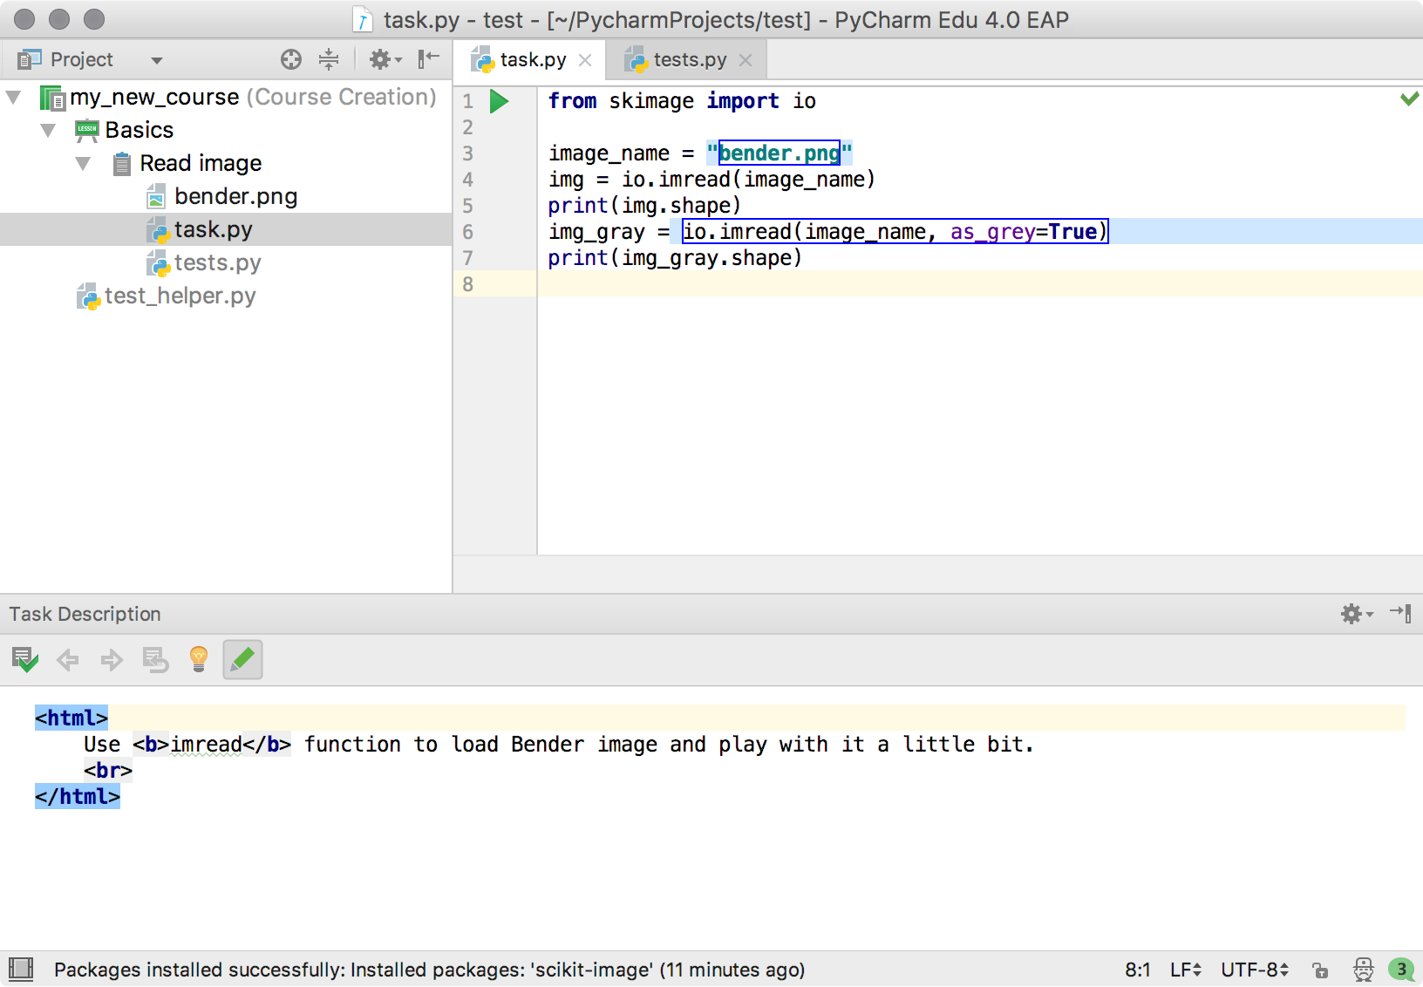1423x987 pixels.
Task: Open the UTF-8 encoding selector
Action: pyautogui.click(x=1253, y=970)
